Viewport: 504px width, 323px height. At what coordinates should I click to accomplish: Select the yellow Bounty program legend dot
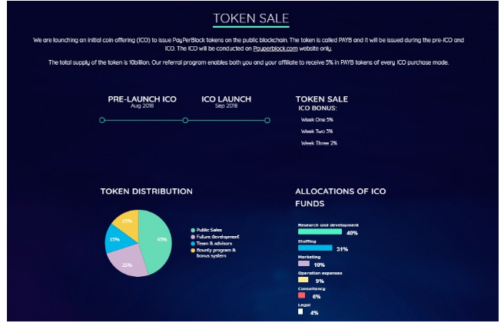point(193,251)
